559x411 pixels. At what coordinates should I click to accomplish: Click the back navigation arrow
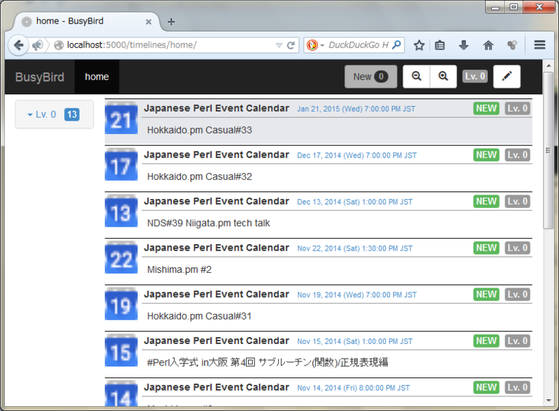coord(19,45)
